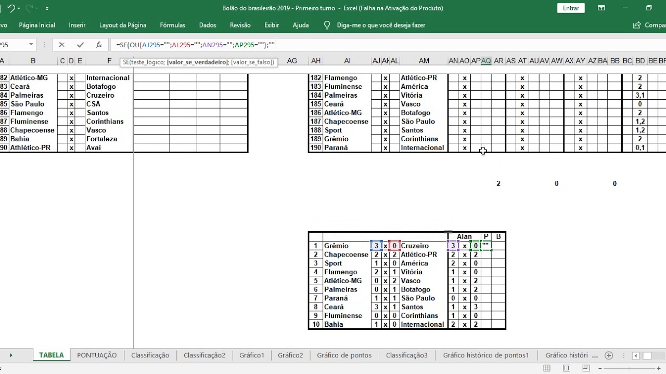Select column BD header
This screenshot has height=374, width=666.
pyautogui.click(x=640, y=61)
